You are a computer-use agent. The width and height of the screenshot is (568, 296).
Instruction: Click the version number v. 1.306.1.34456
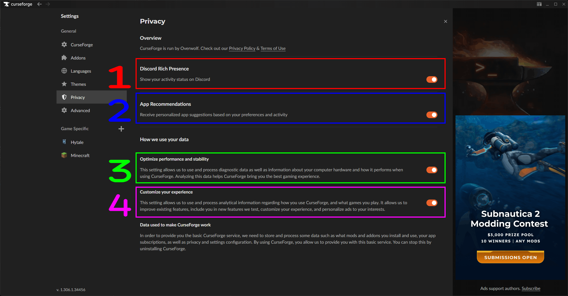[x=71, y=289]
